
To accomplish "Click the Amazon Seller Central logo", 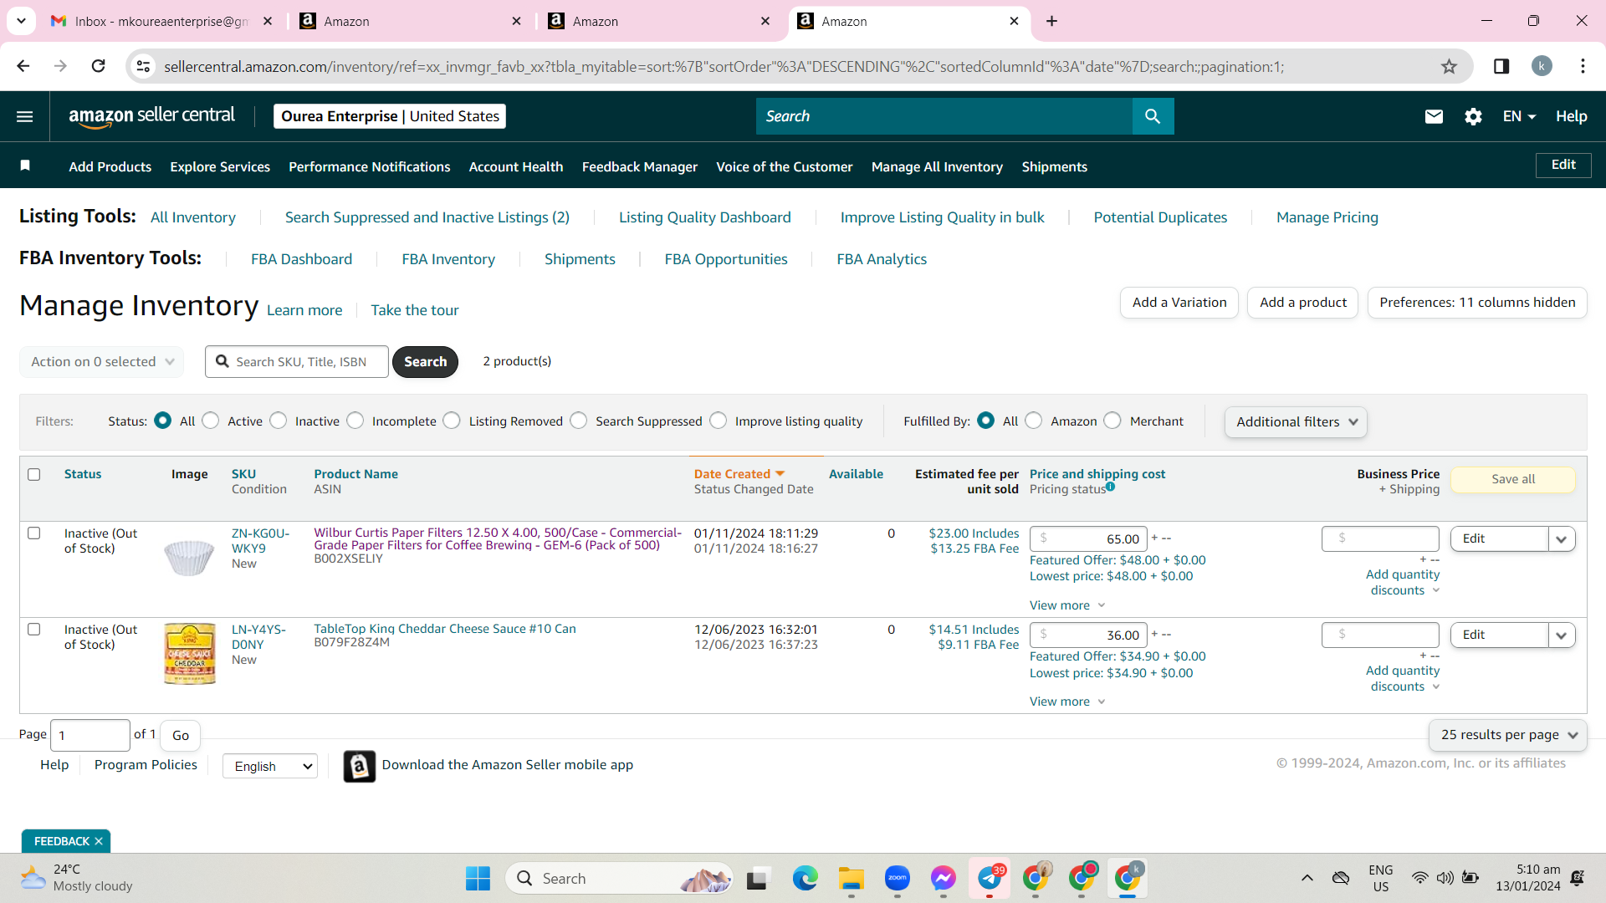I will coord(151,116).
